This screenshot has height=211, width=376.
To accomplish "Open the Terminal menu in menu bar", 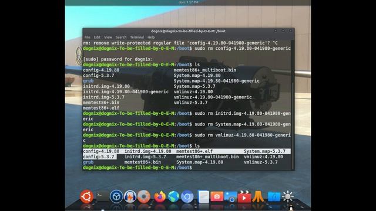I will pyautogui.click(x=137, y=38).
